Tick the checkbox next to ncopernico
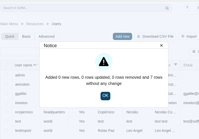The width and height of the screenshot is (199, 139). 6,112
